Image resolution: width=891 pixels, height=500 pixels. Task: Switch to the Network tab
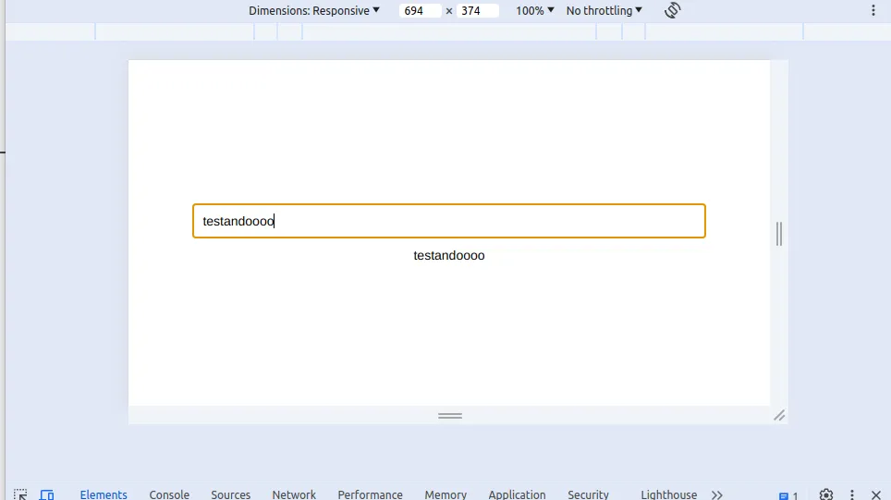click(x=294, y=494)
